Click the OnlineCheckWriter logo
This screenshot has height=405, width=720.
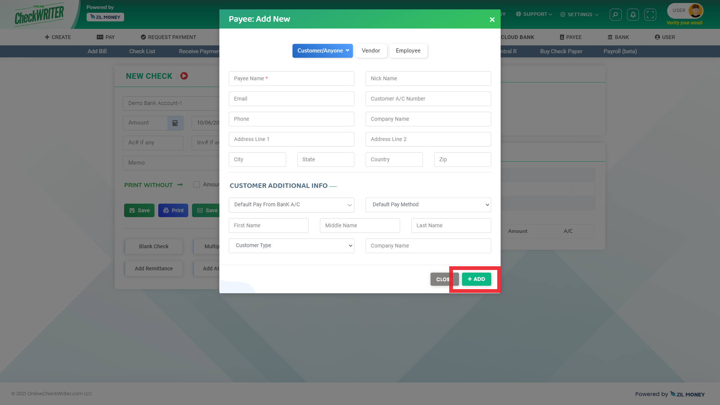(39, 15)
